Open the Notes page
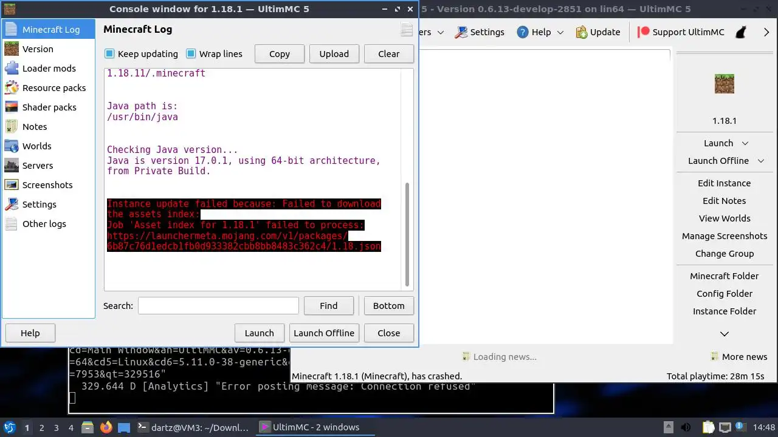 tap(49, 127)
